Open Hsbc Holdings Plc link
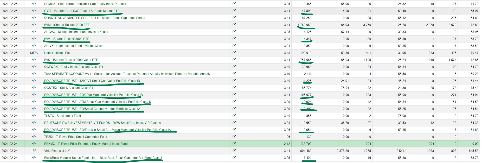This screenshot has height=163, width=482. coord(57,53)
